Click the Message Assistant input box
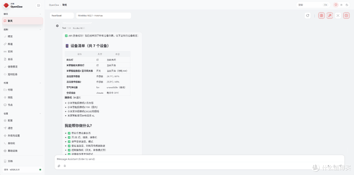Screen dimensions: 354x175 (x=199, y=159)
